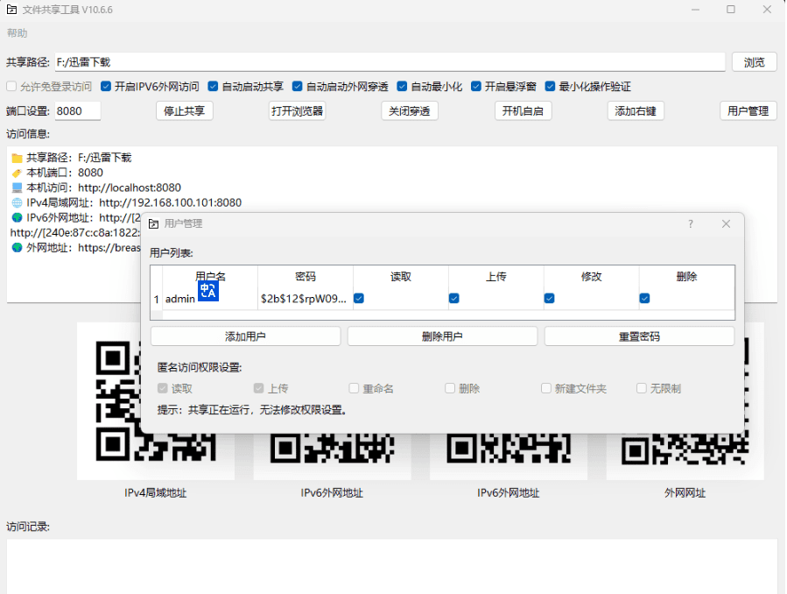787x594 pixels.
Task: Click the 停止共享 button
Action: 184,111
